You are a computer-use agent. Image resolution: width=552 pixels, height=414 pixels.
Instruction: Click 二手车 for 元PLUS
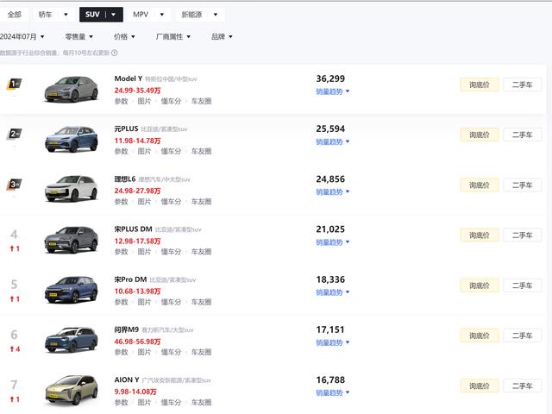pos(522,135)
